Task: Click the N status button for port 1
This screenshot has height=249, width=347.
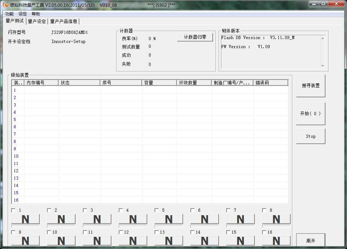Action: tap(25, 219)
